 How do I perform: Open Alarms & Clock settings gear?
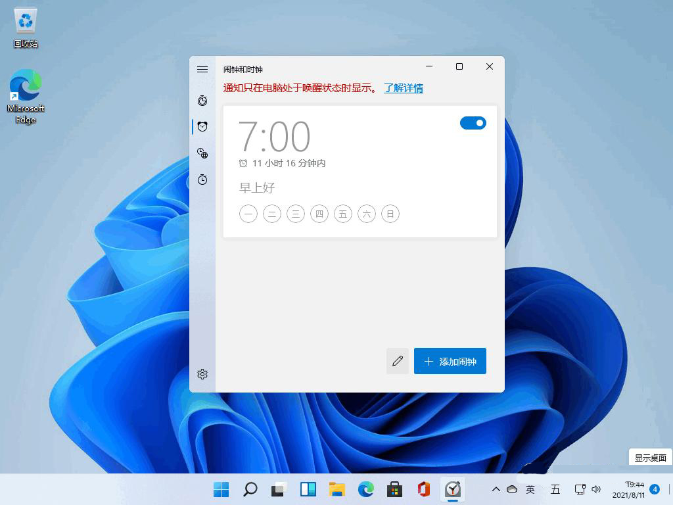tap(202, 374)
